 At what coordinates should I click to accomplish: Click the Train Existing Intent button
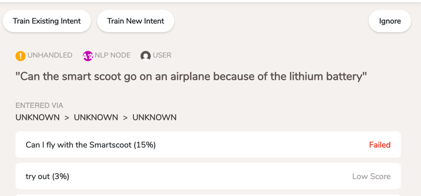tap(46, 21)
